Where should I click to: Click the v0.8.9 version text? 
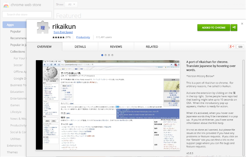(190, 153)
